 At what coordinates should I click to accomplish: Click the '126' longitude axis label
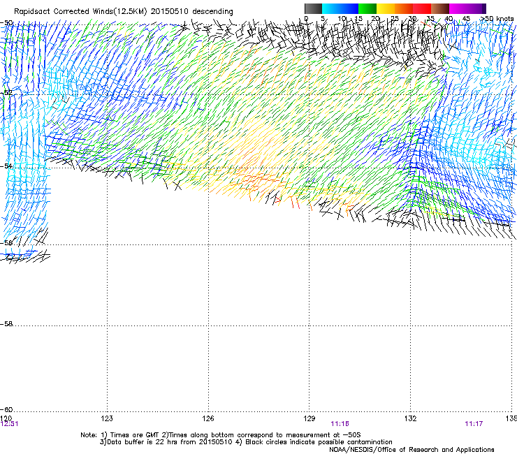point(208,418)
